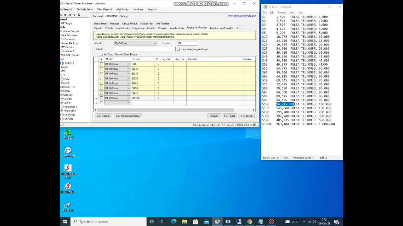Click the Windows Start button
The image size is (403, 226).
65,222
